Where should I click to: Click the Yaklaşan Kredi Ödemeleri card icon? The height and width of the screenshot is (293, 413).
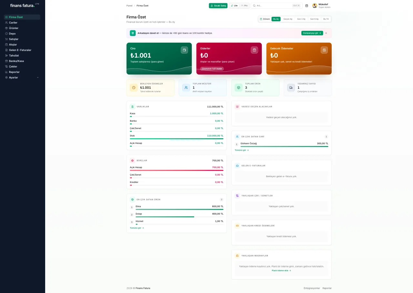point(237,226)
